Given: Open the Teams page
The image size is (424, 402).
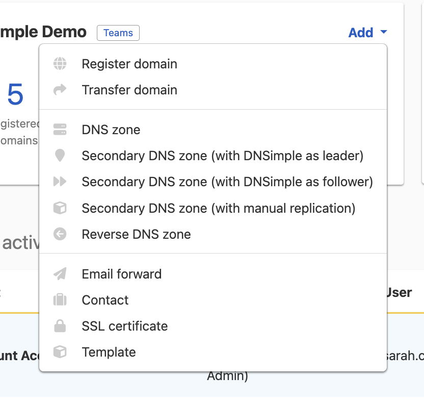Looking at the screenshot, I should tap(118, 33).
